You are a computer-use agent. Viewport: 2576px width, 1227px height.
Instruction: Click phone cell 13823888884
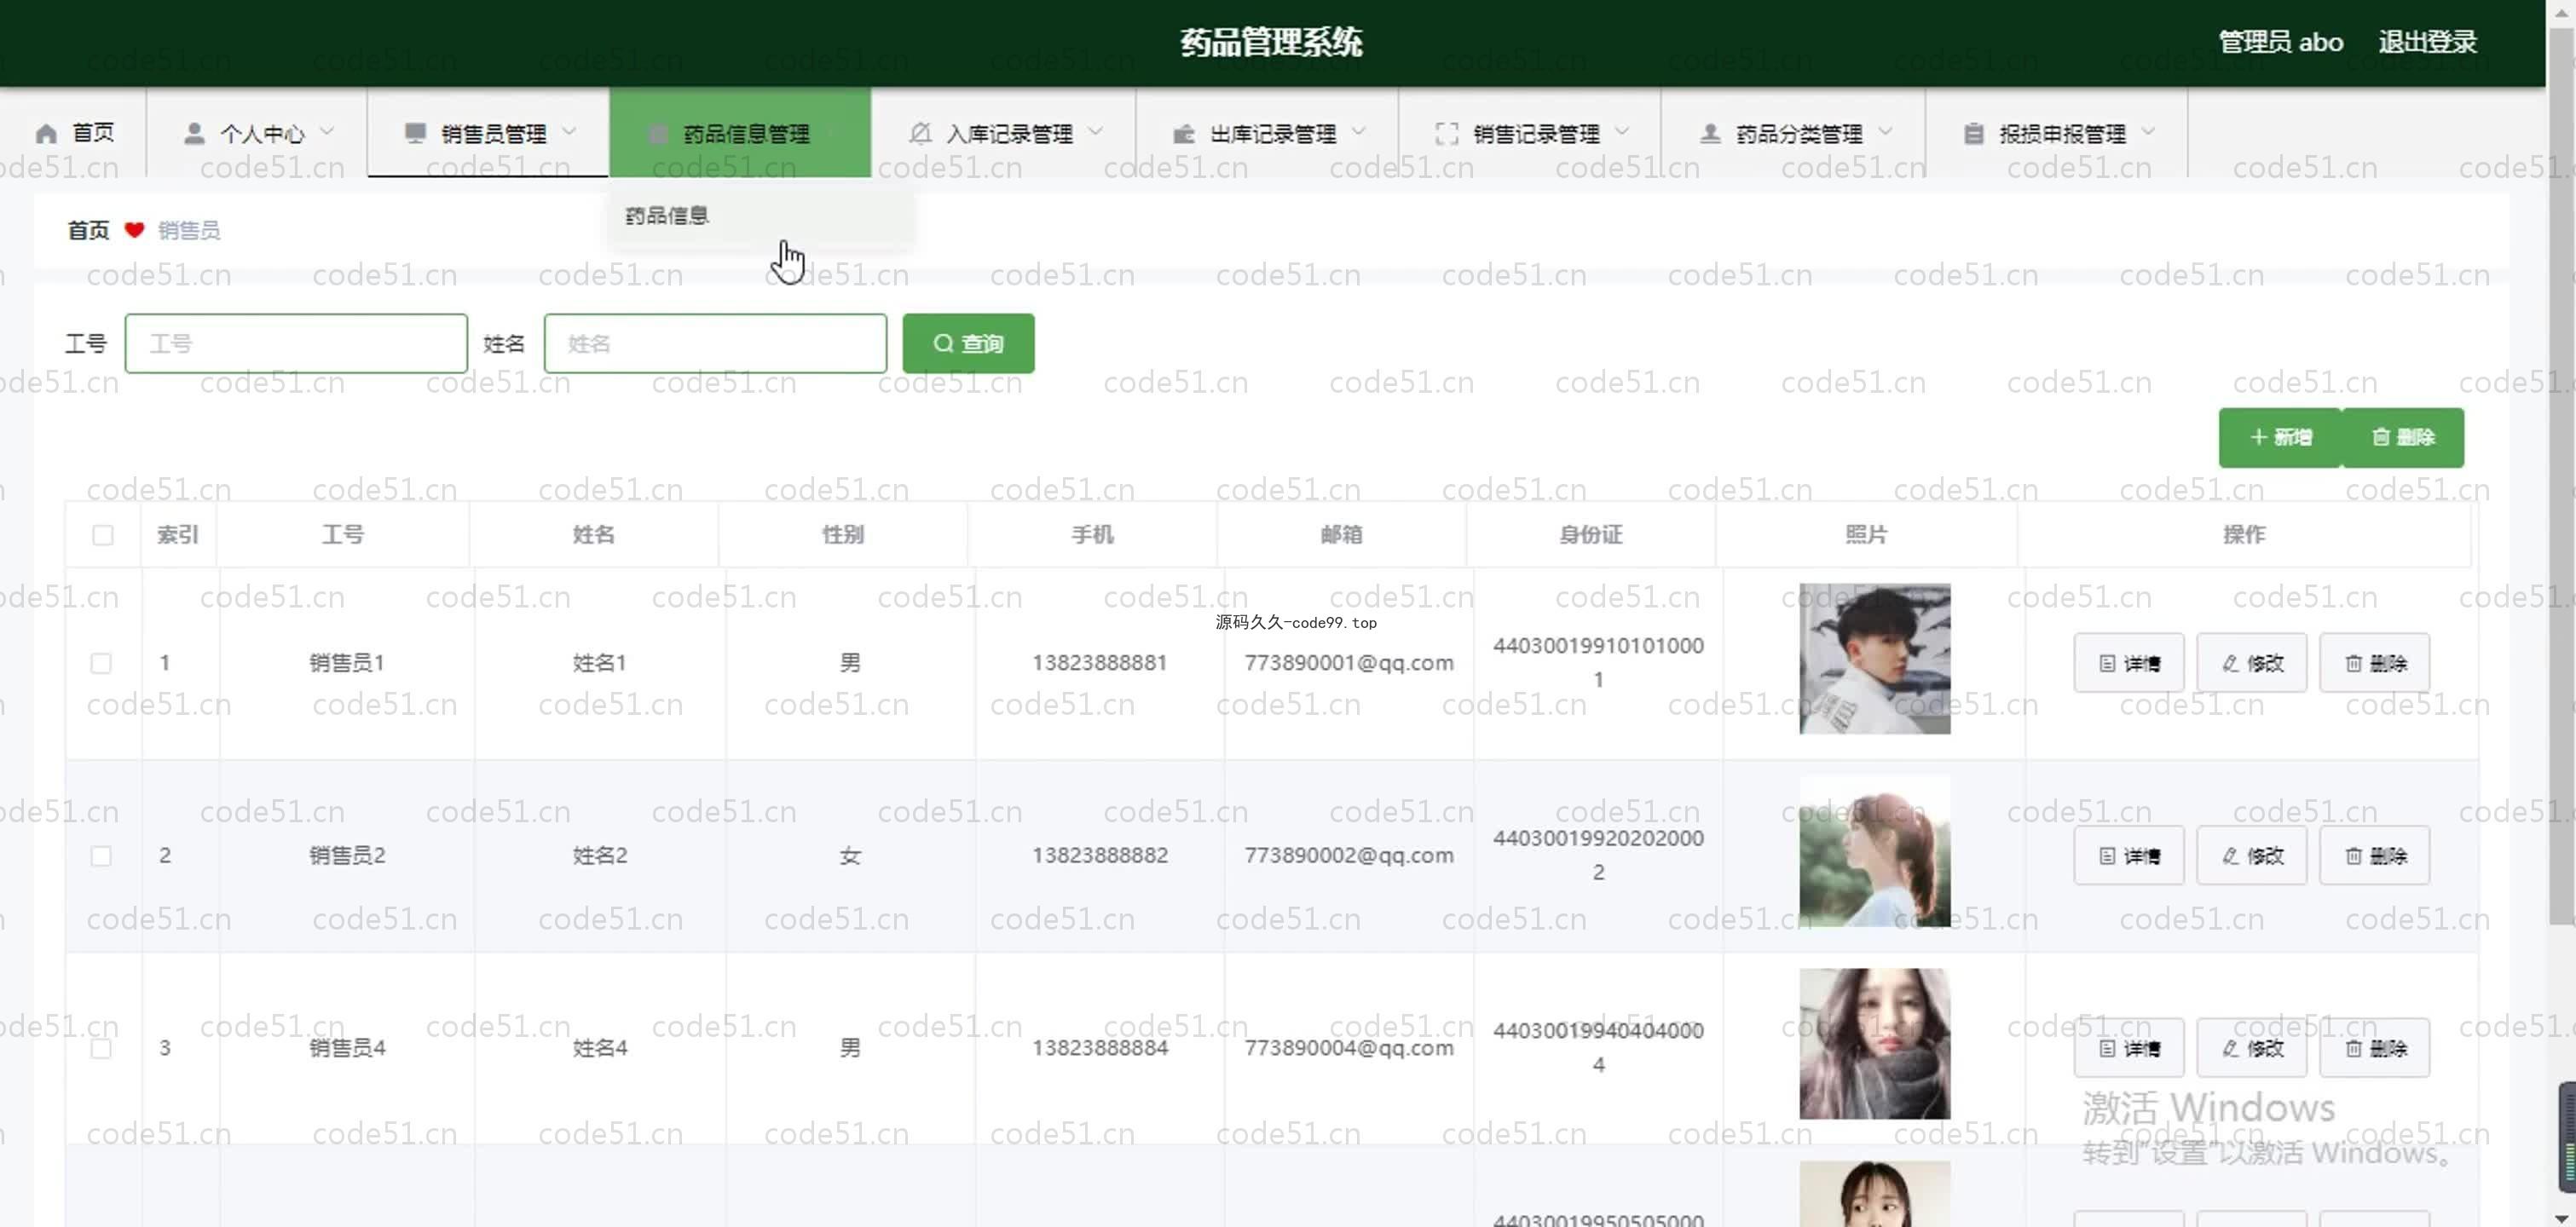point(1099,1048)
